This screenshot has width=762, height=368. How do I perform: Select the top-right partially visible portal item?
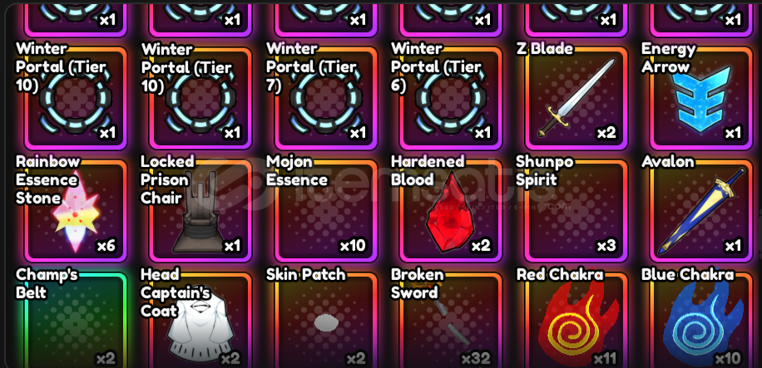[702, 18]
